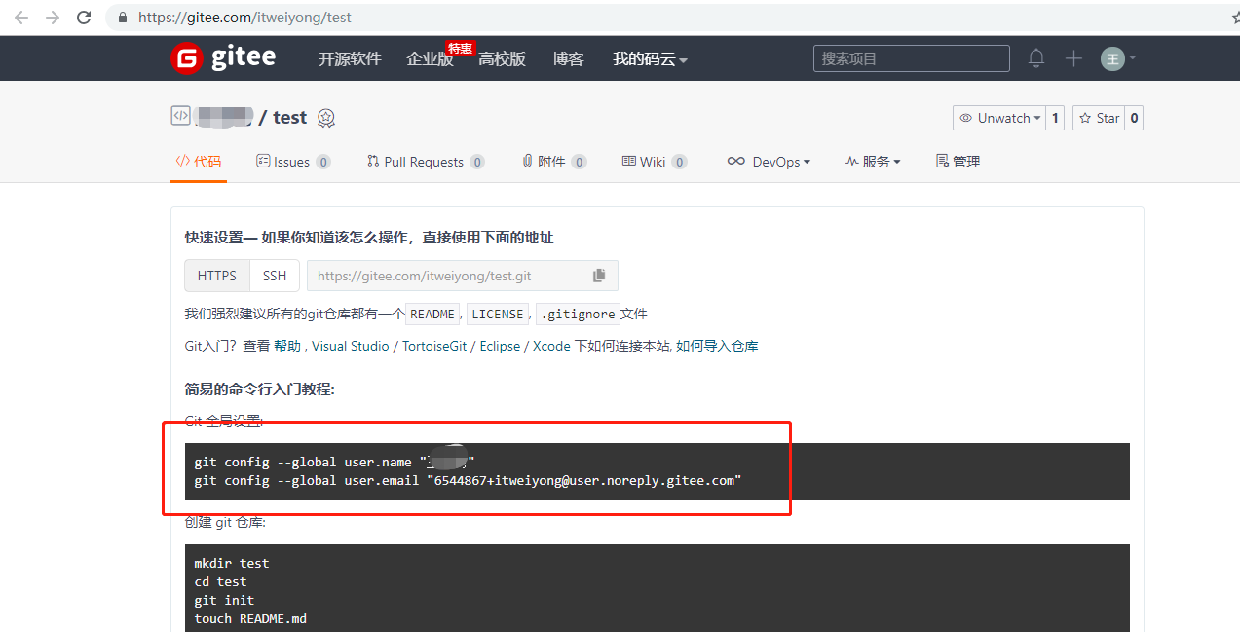The image size is (1240, 632).
Task: Open the Pull Requests tab
Action: [426, 162]
